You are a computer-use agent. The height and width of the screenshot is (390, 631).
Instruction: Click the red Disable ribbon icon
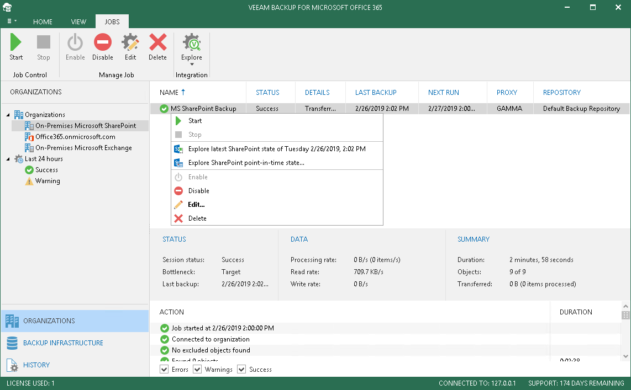(103, 42)
